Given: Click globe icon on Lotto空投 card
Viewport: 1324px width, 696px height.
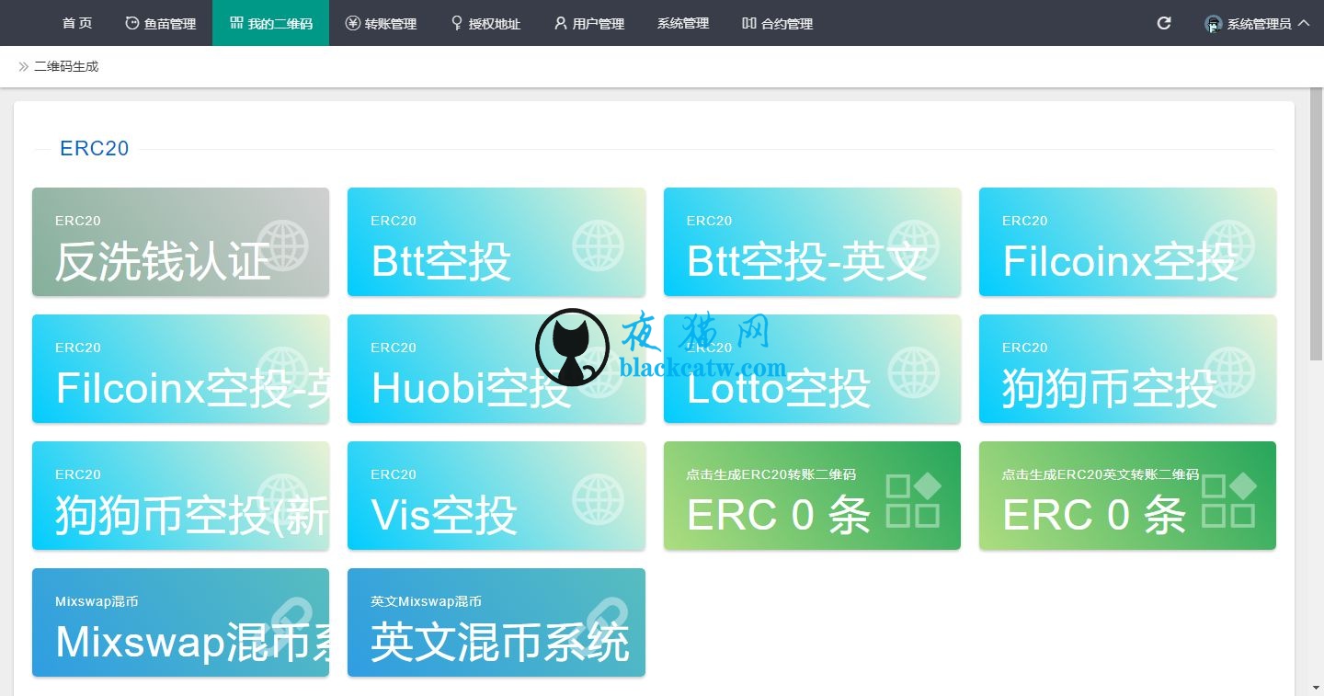Looking at the screenshot, I should (x=914, y=373).
